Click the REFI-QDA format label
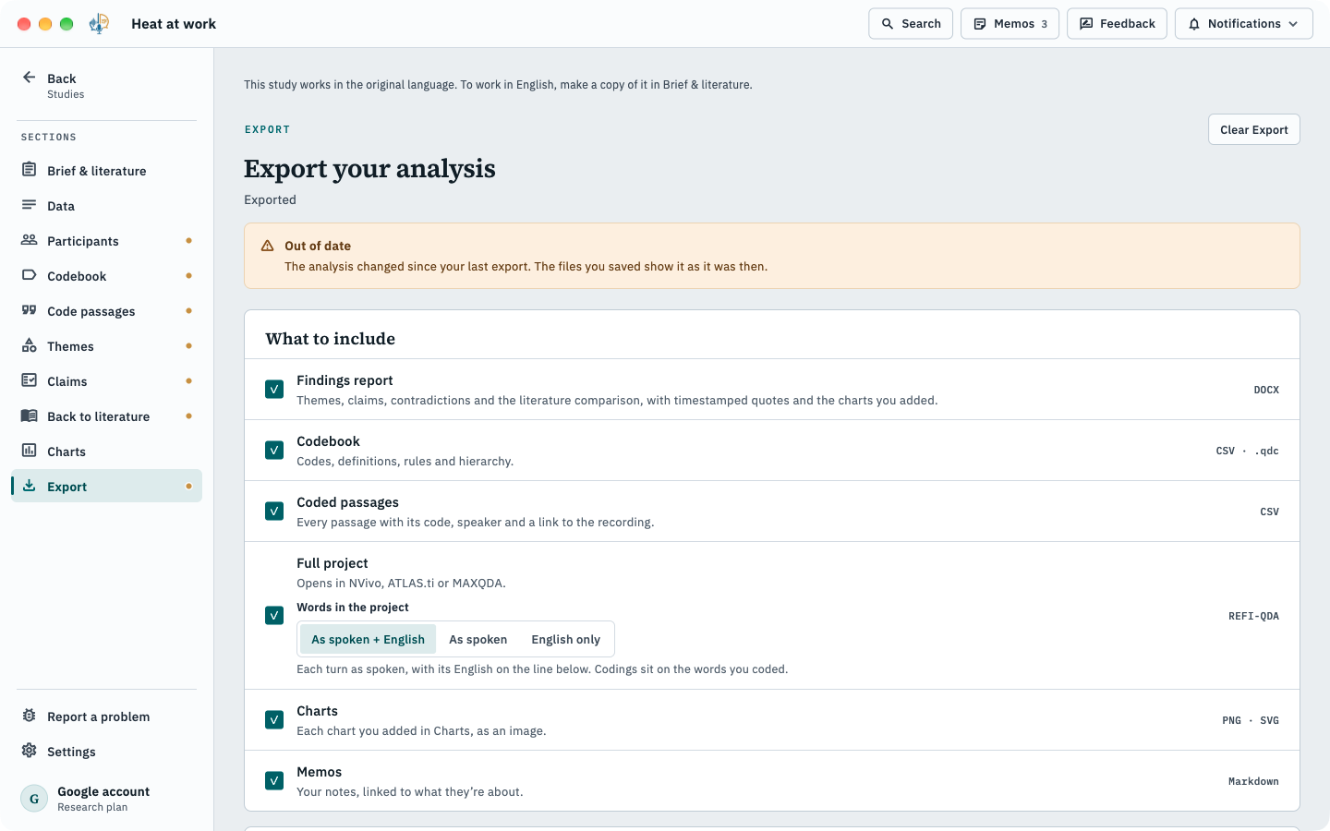 pyautogui.click(x=1253, y=616)
